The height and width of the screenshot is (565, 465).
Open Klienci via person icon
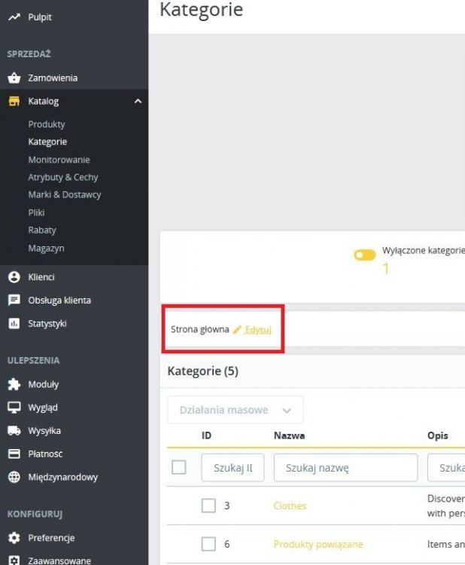[14, 277]
